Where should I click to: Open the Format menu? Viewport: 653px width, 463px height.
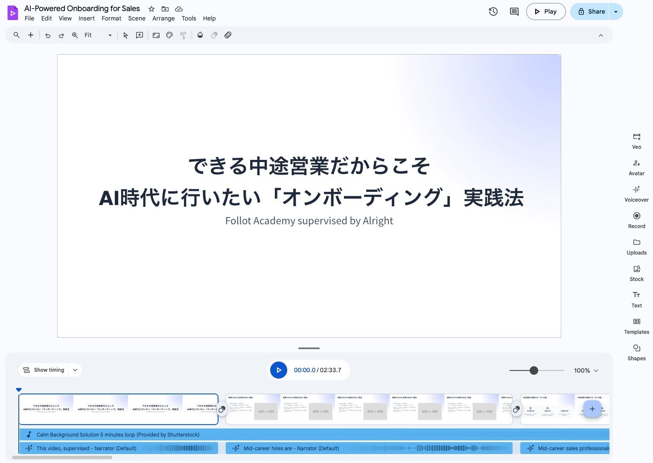click(111, 18)
